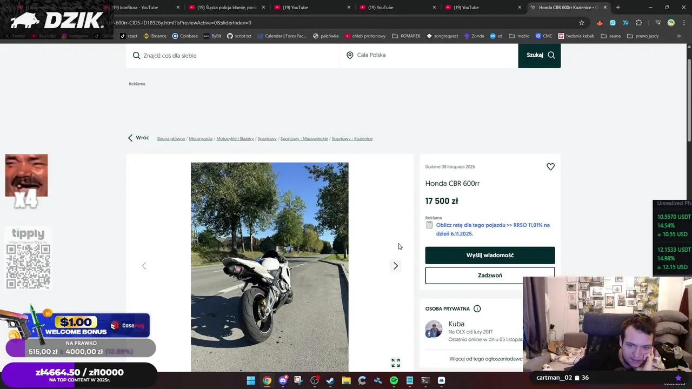Screen dimensions: 692x389
Task: Open 'script.txt' bookmark
Action: (x=239, y=36)
